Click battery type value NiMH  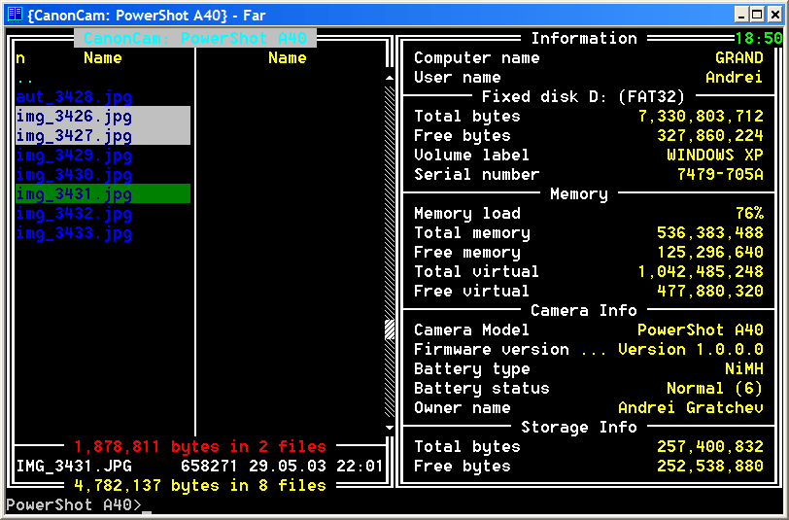coord(744,369)
